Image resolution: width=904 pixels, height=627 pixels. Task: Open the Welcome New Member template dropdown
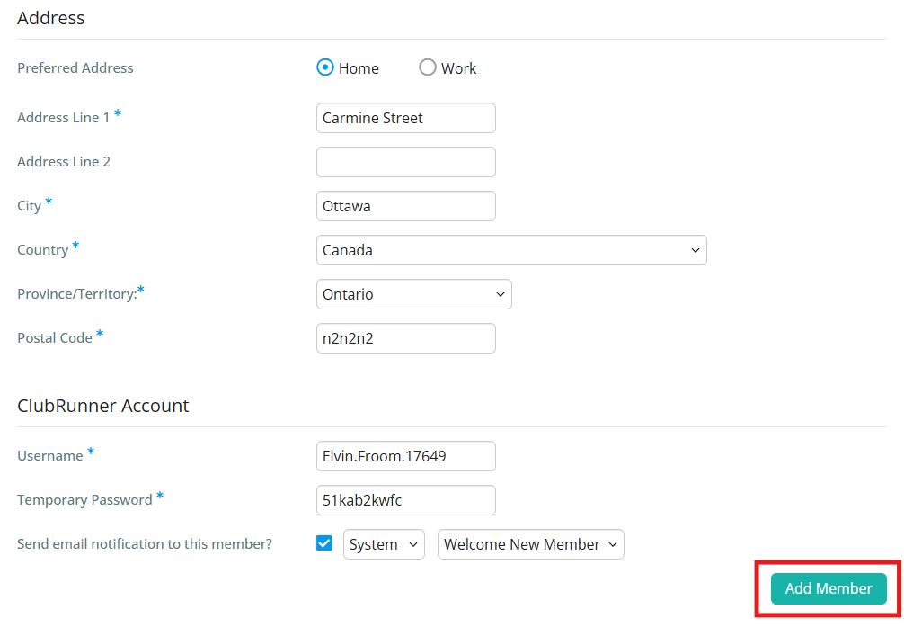coord(530,544)
